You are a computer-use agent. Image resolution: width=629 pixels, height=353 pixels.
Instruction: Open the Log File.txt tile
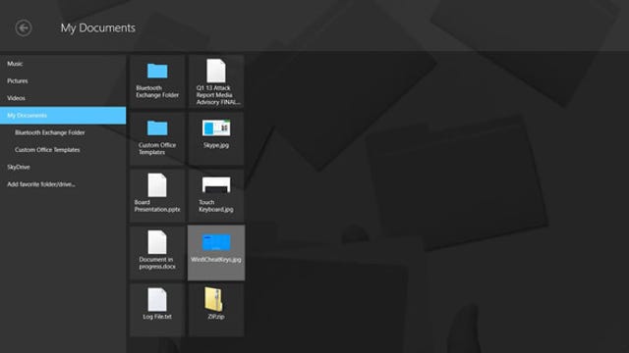coord(157,310)
